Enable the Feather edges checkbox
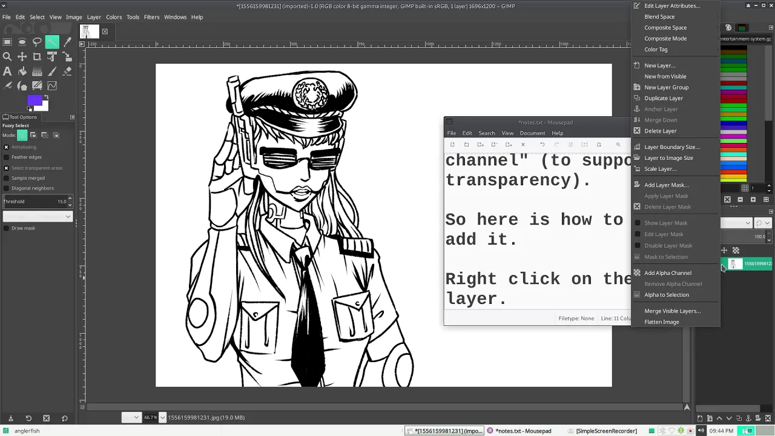This screenshot has width=775, height=436. coord(6,157)
